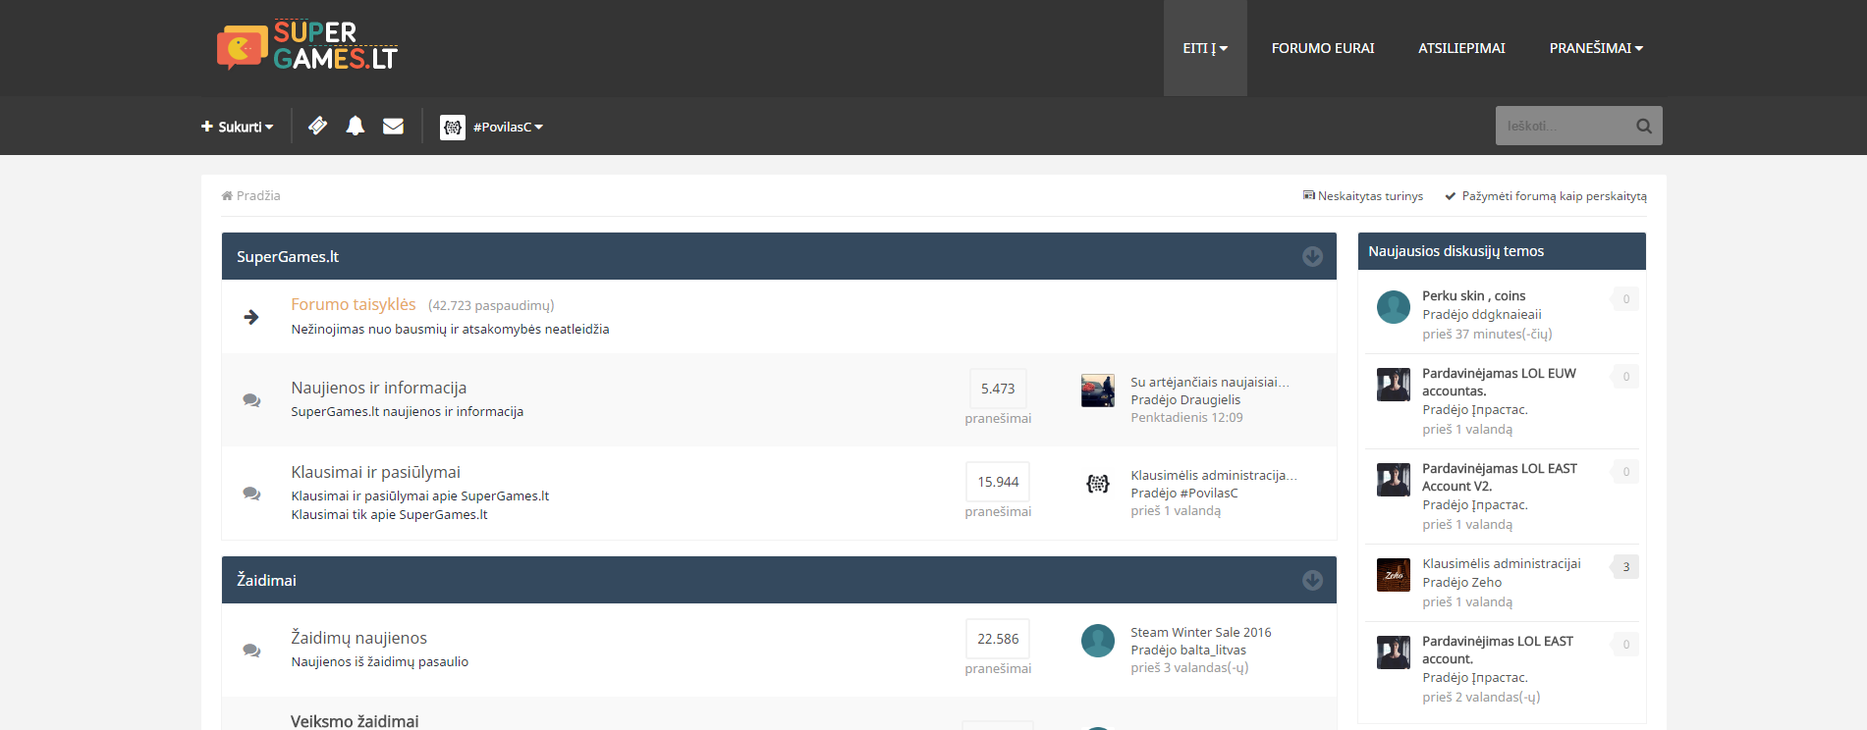Click Pradžia breadcrumb
The image size is (1867, 730).
[x=251, y=196]
